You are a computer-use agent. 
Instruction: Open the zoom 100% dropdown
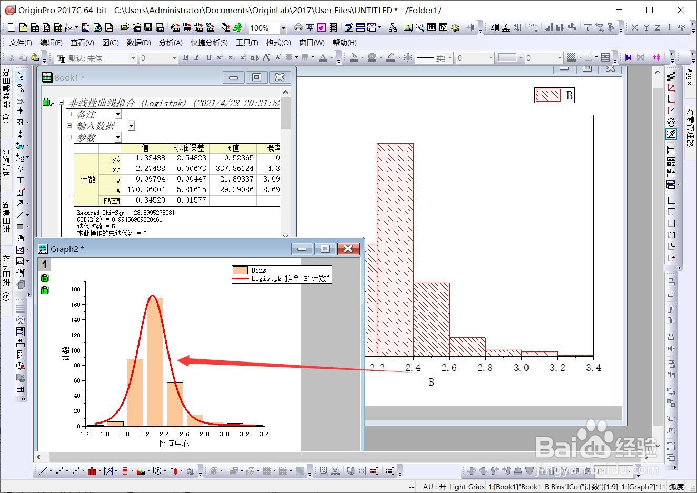pos(283,28)
